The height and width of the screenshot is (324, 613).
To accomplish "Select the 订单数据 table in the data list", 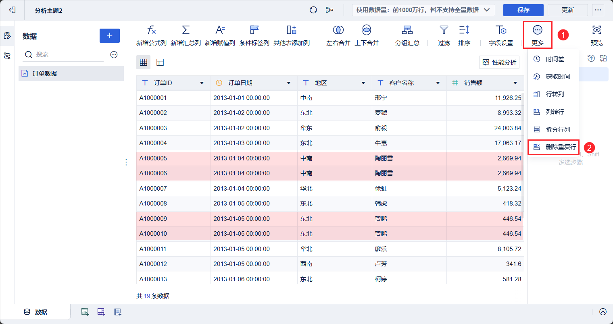I will [71, 73].
